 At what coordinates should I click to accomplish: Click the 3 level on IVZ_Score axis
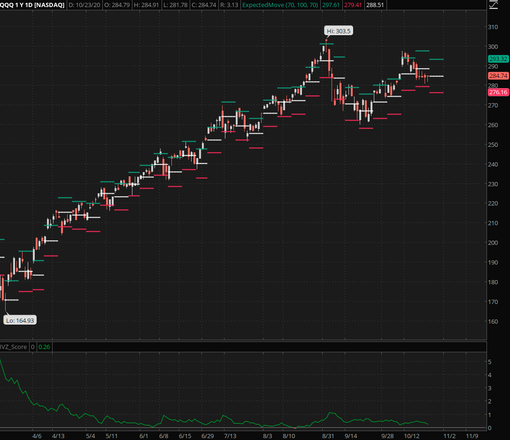click(x=489, y=388)
